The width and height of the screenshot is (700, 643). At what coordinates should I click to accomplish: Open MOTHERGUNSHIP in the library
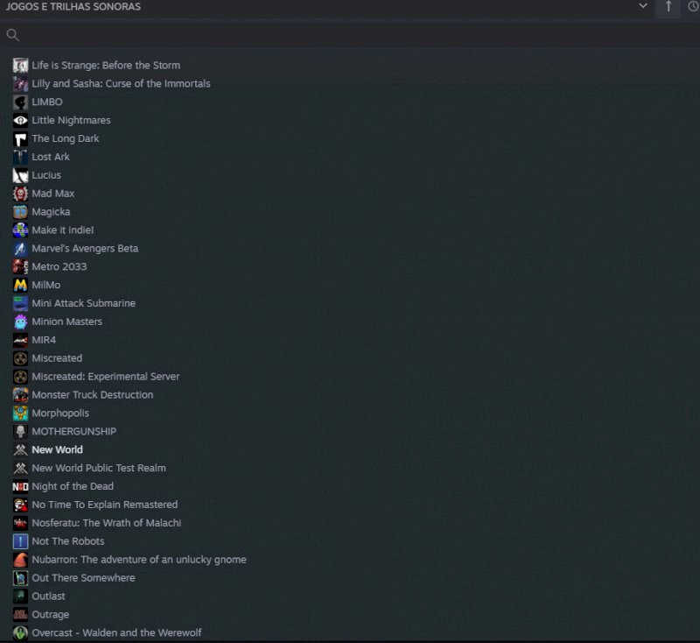[x=73, y=432]
